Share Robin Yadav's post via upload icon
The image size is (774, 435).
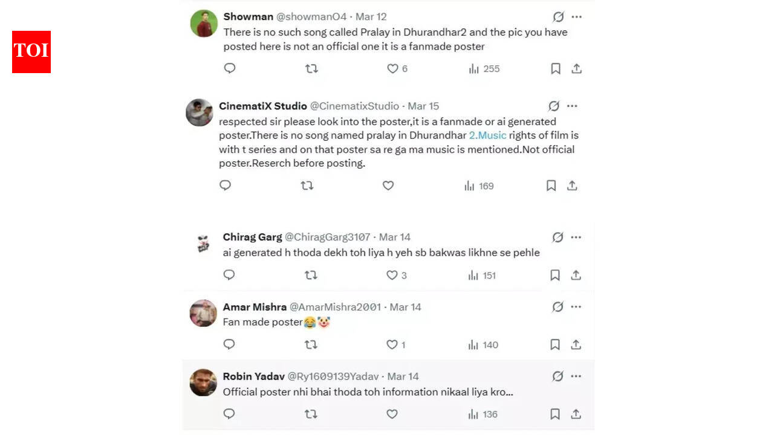(x=576, y=414)
